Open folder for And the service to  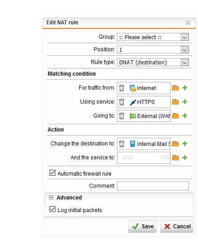pyautogui.click(x=175, y=158)
